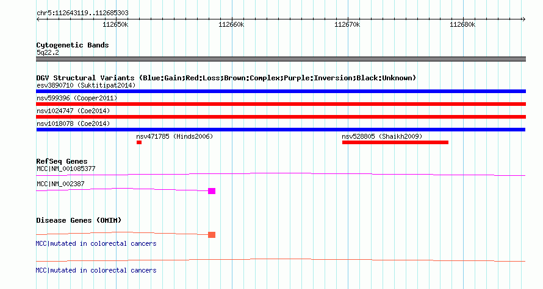Click the 112680k ruler position

(x=462, y=24)
